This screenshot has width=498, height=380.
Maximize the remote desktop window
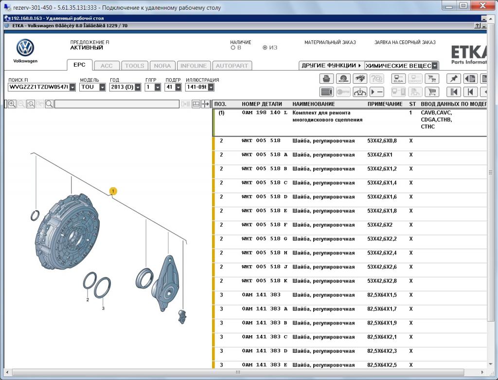click(463, 5)
